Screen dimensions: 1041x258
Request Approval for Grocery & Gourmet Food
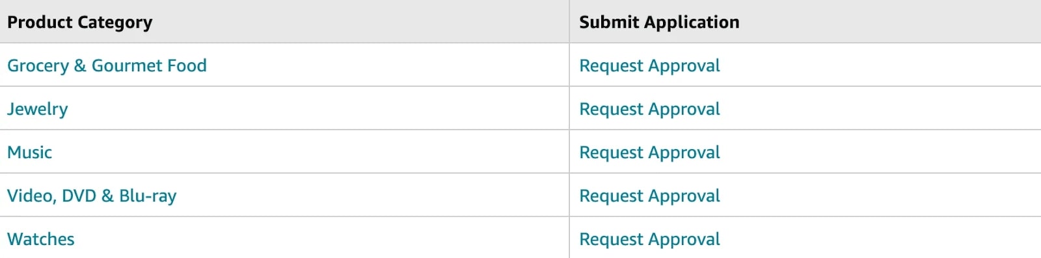[x=649, y=66]
